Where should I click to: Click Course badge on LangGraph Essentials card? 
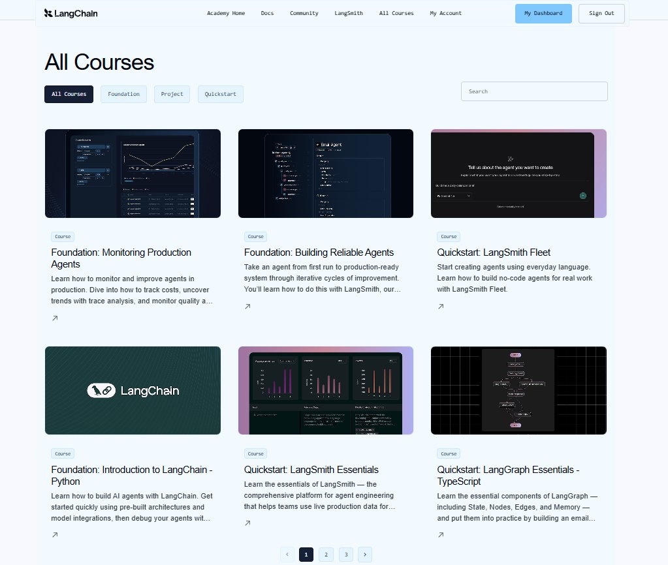pyautogui.click(x=449, y=454)
